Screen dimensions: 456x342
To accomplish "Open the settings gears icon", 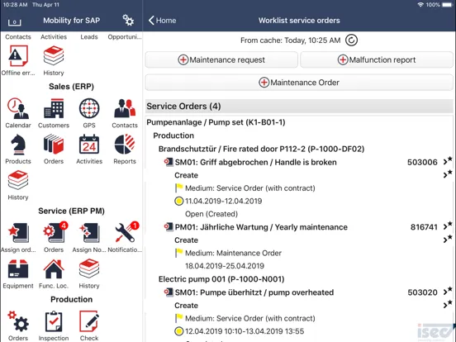I will pos(128,20).
